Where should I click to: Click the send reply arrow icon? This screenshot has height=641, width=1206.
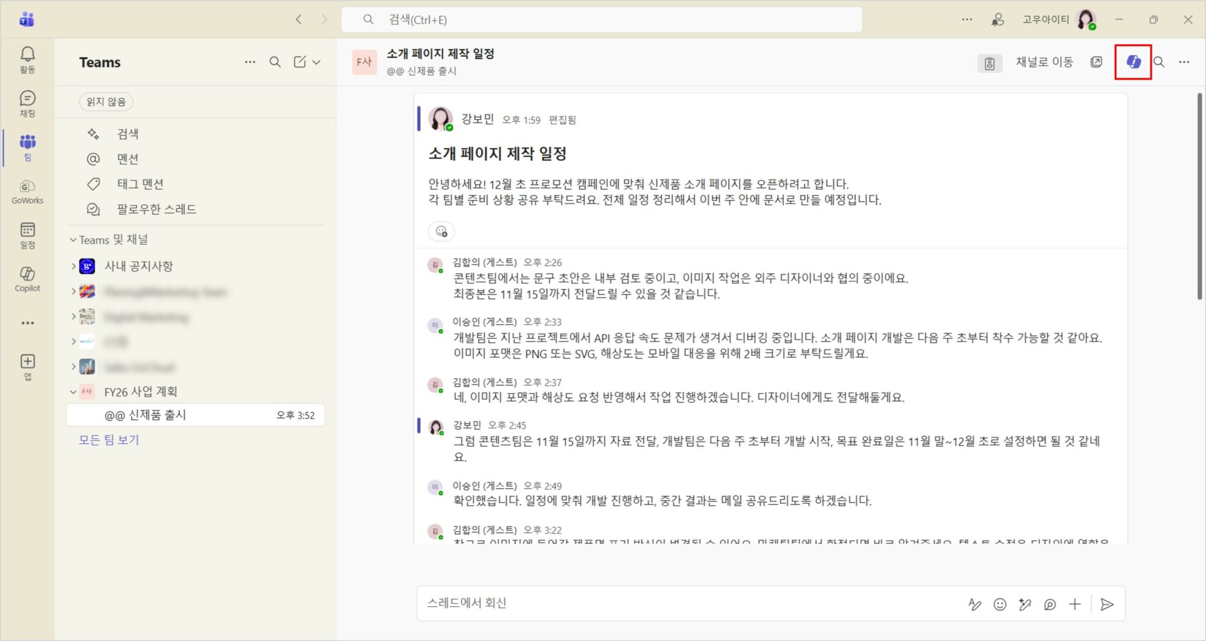coord(1107,604)
